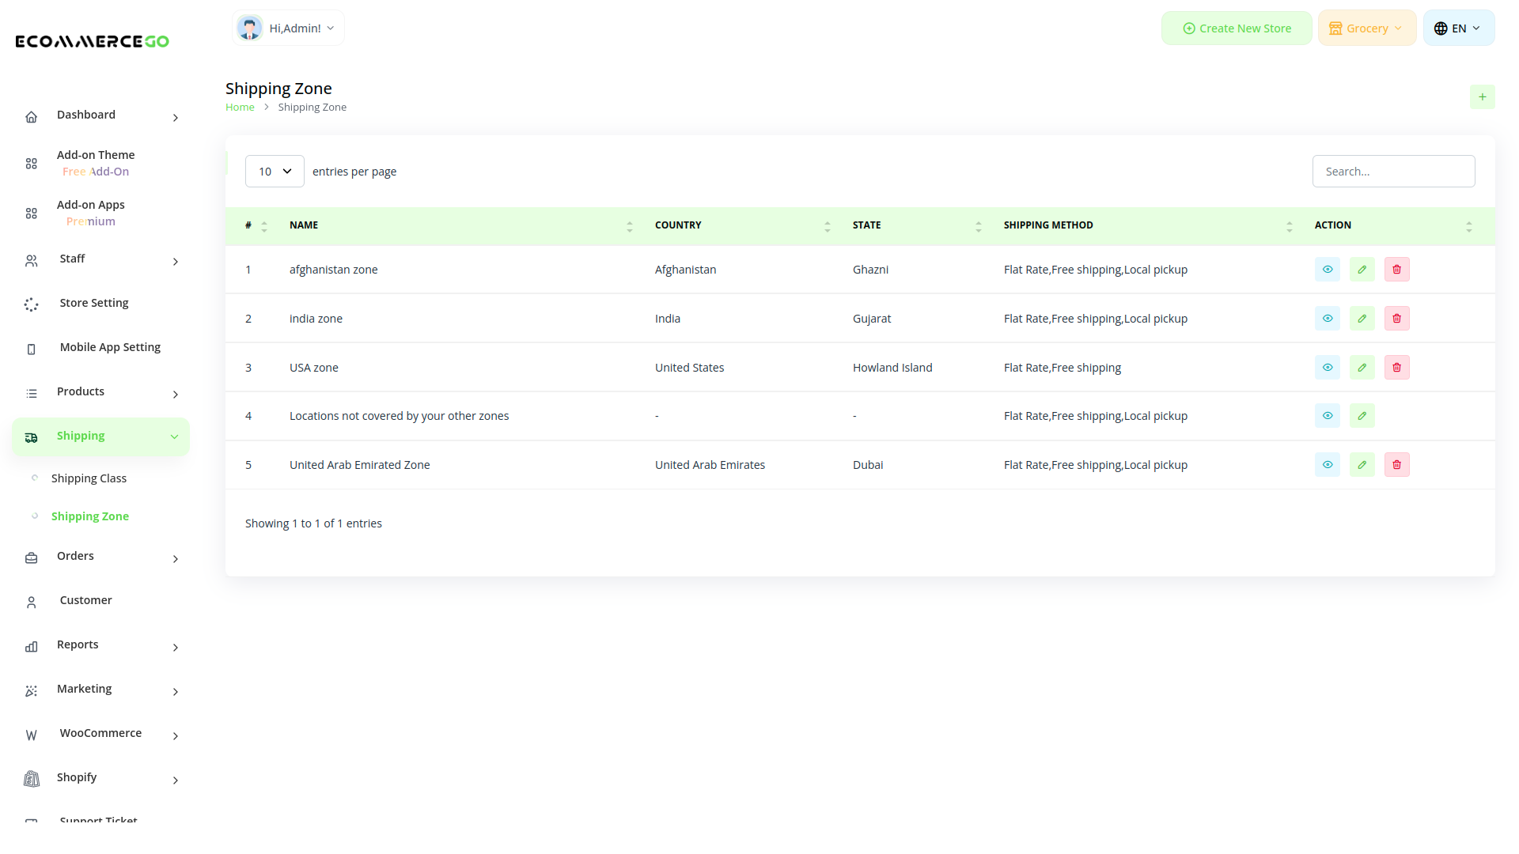This screenshot has width=1519, height=854.
Task: Open entries per page dropdown
Action: 275,172
